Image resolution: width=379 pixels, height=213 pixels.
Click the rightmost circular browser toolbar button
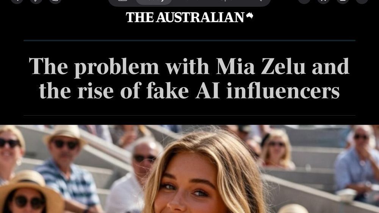click(362, 1)
